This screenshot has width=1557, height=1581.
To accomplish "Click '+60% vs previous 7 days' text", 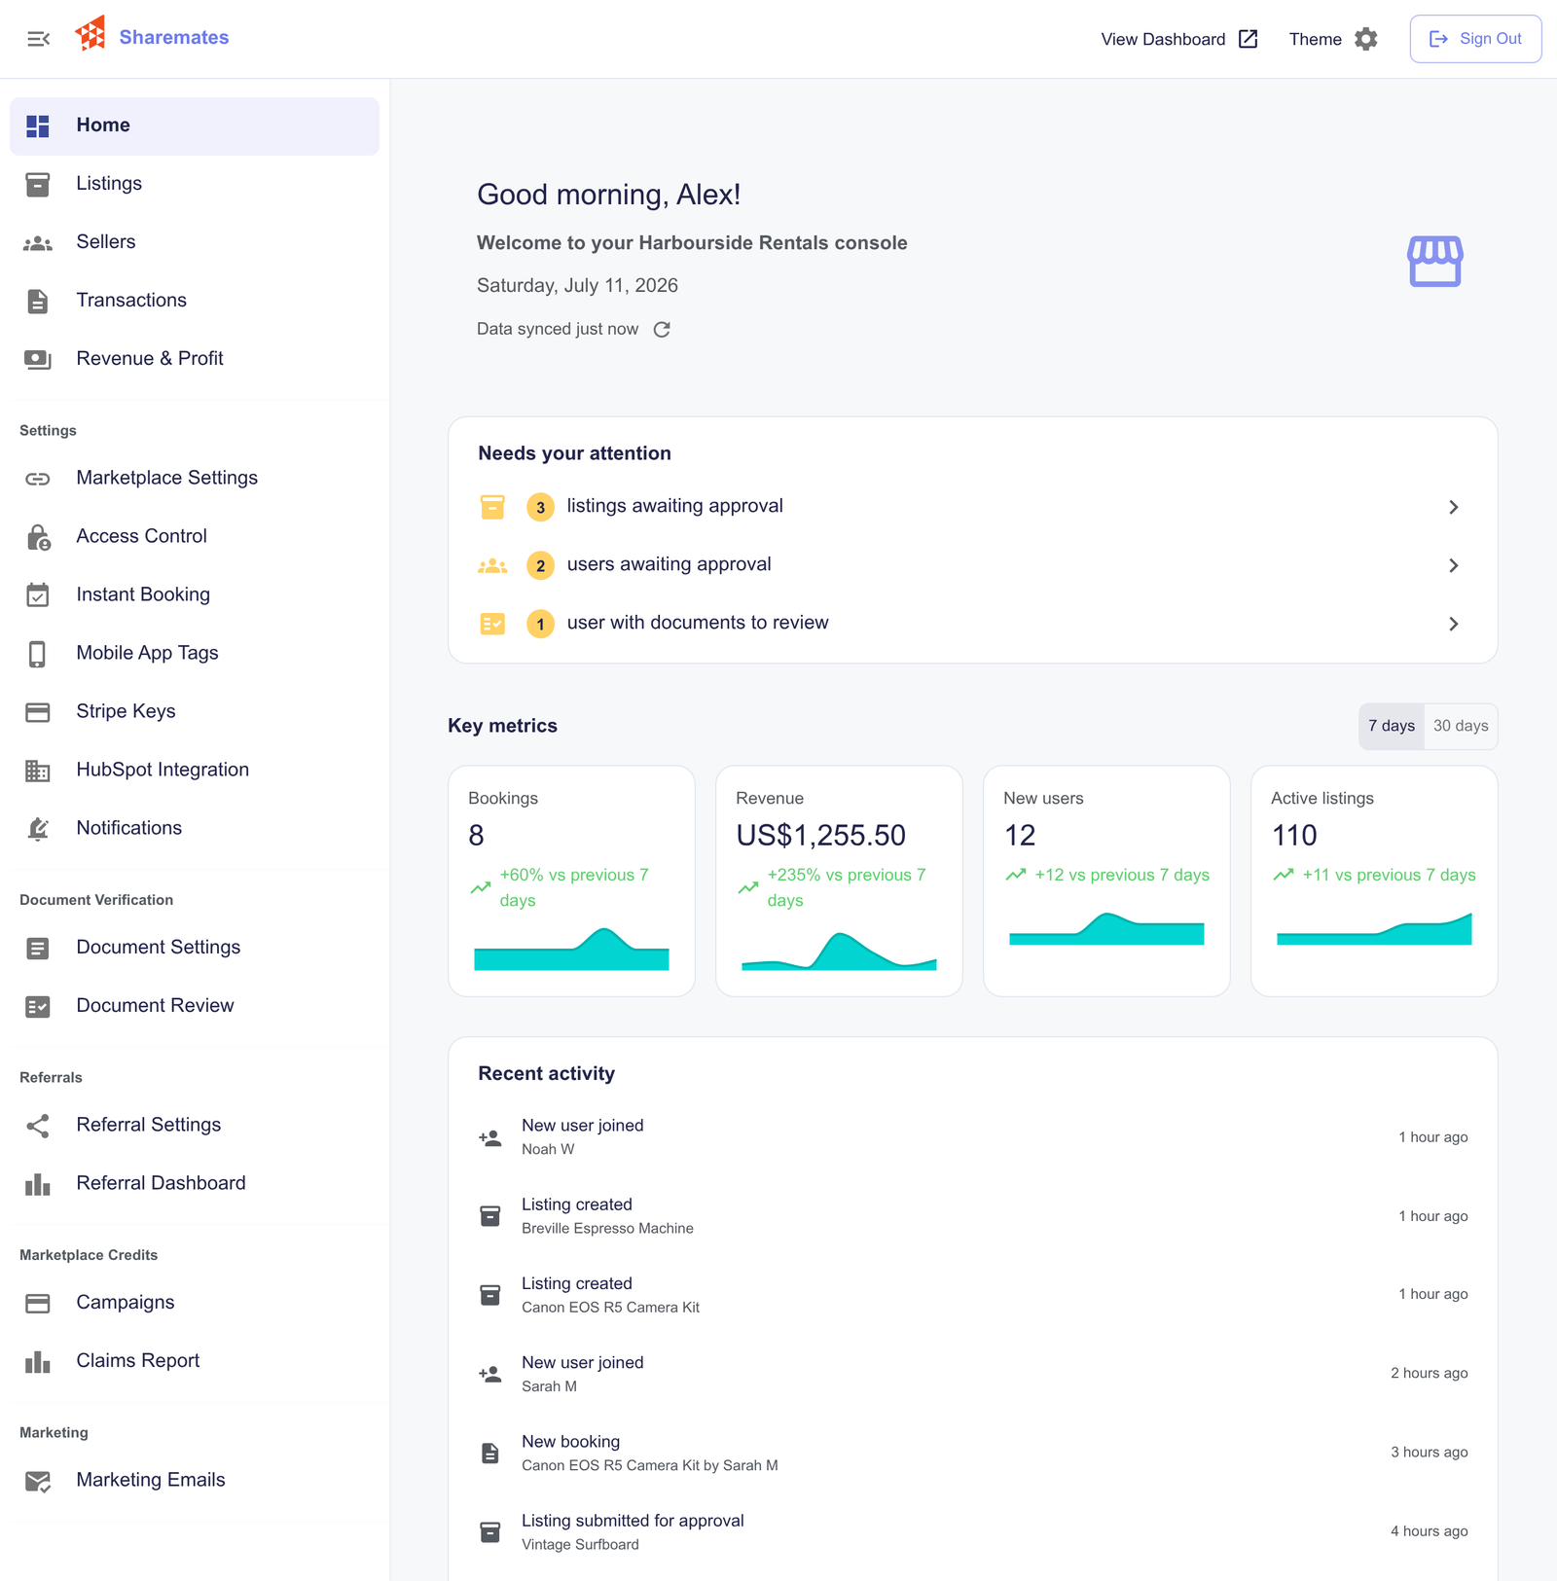I will pyautogui.click(x=574, y=887).
